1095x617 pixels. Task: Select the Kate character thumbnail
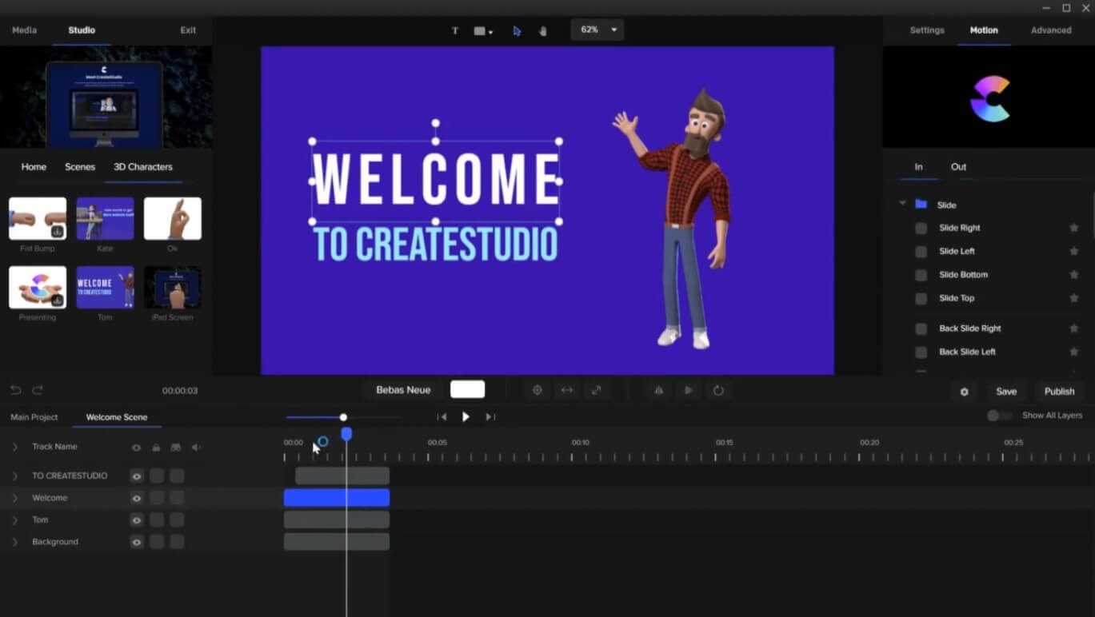pos(105,219)
